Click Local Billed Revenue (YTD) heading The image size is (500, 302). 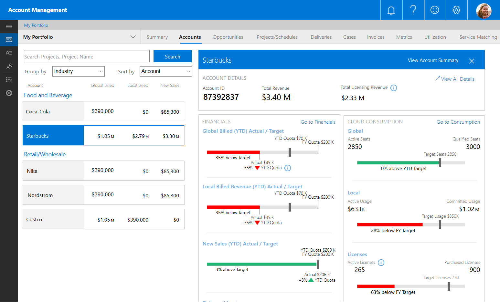click(252, 187)
